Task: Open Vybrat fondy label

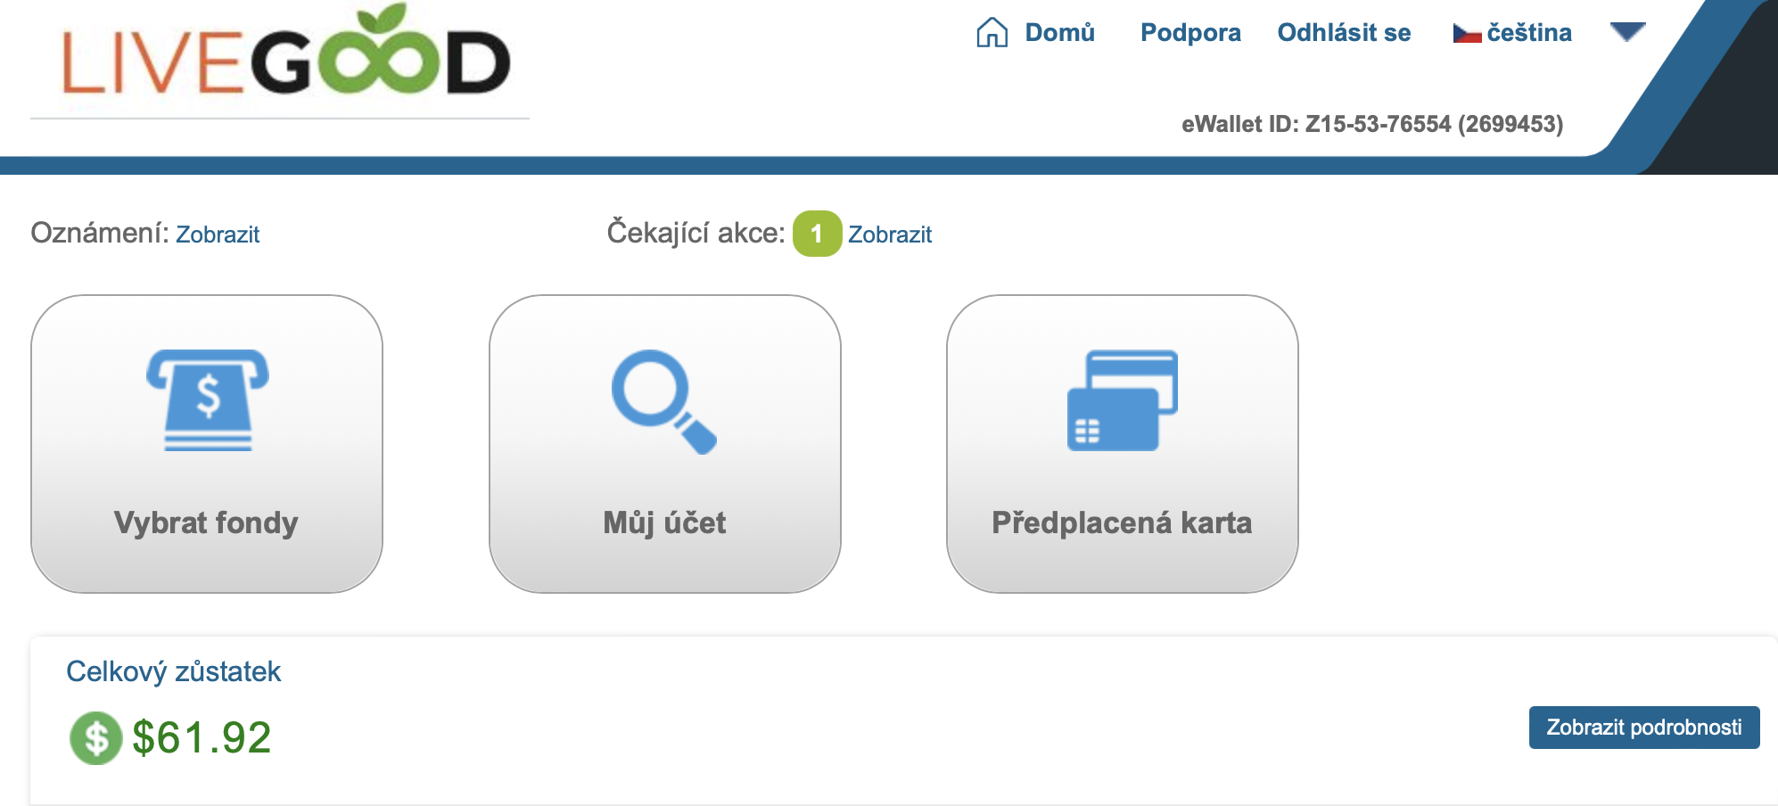Action: [x=206, y=522]
